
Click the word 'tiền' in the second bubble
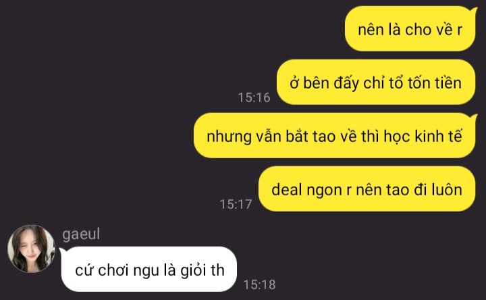[448, 82]
